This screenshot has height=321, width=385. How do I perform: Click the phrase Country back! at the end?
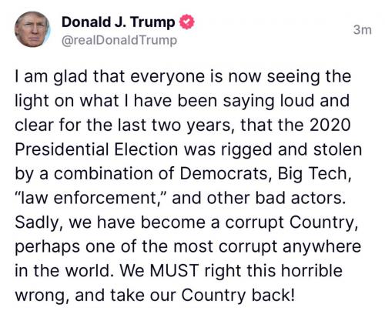pos(239,295)
